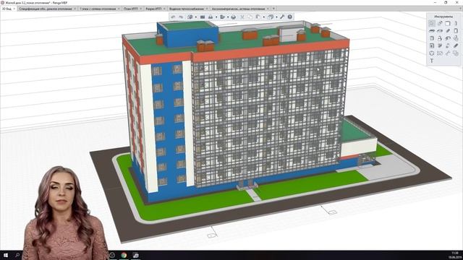
Task: Click the empty rectangle tool in the Инструменты panel's first row
Action: coord(448,23)
